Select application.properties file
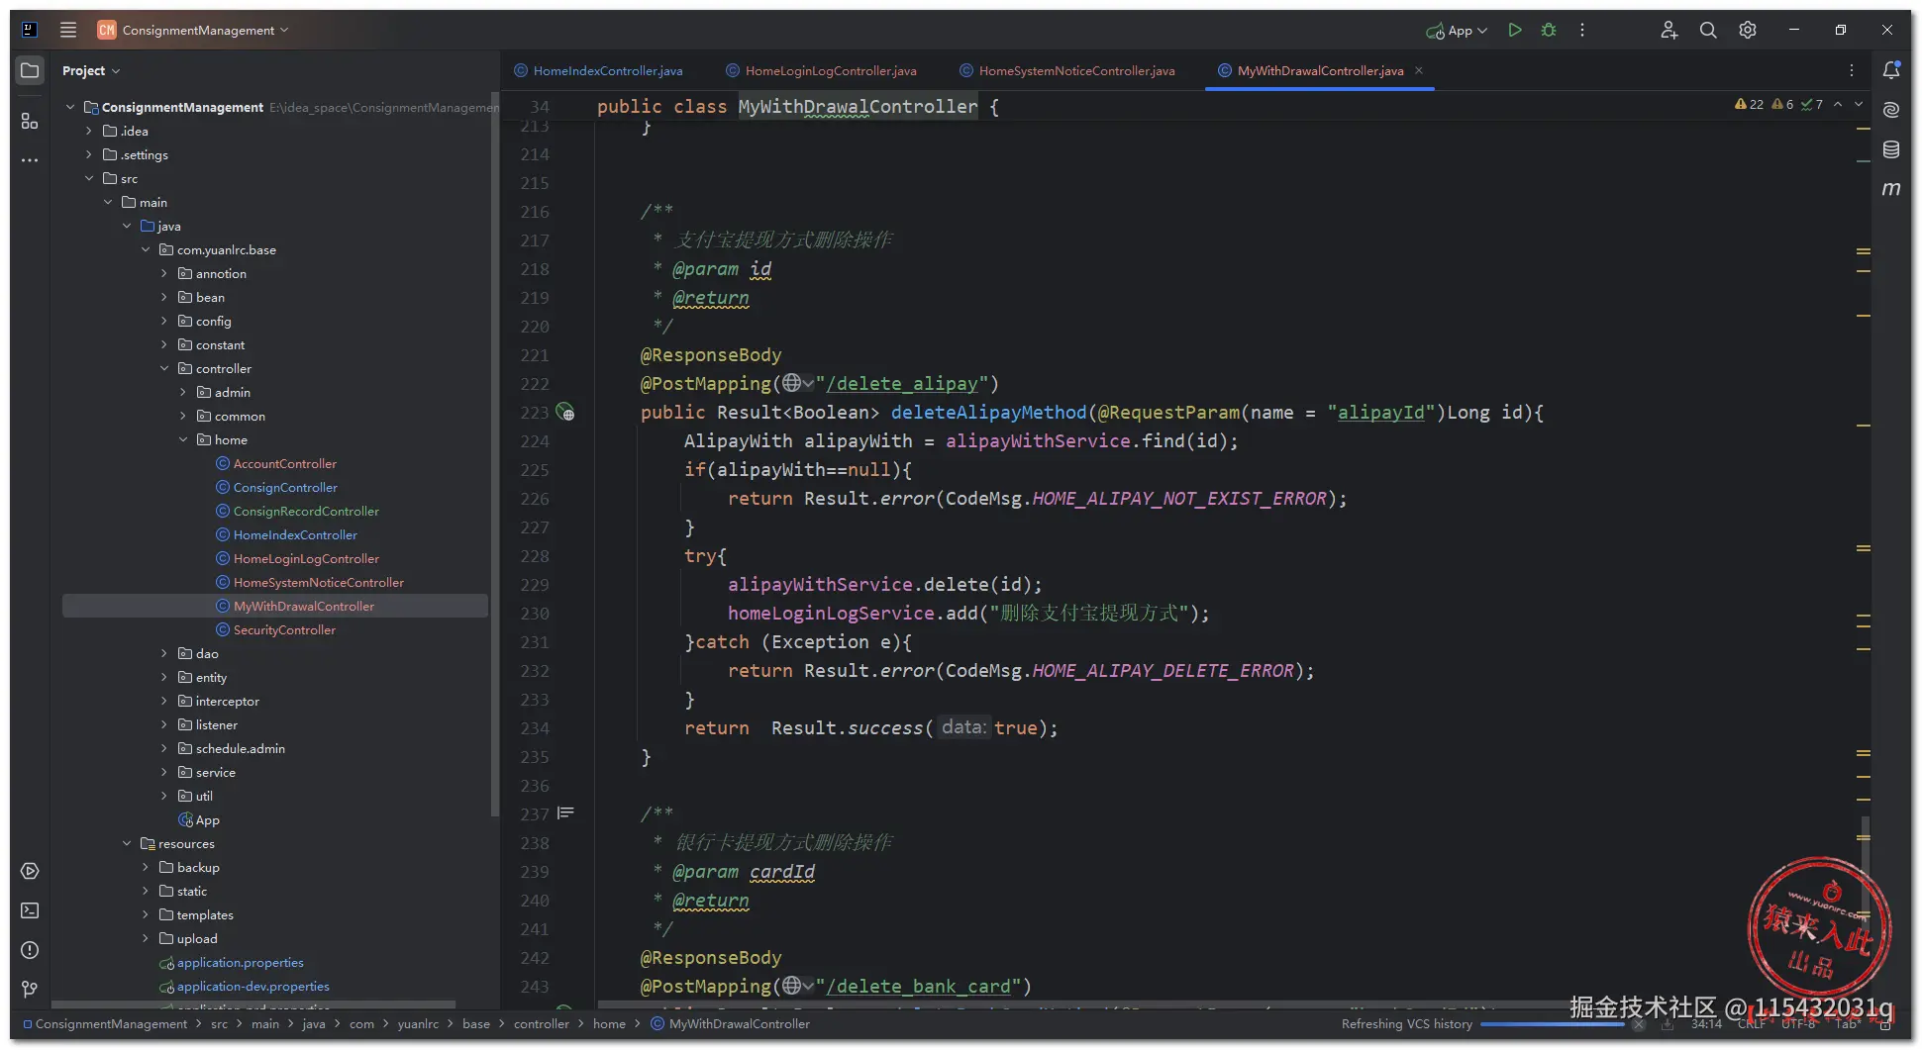This screenshot has width=1922, height=1050. (240, 962)
